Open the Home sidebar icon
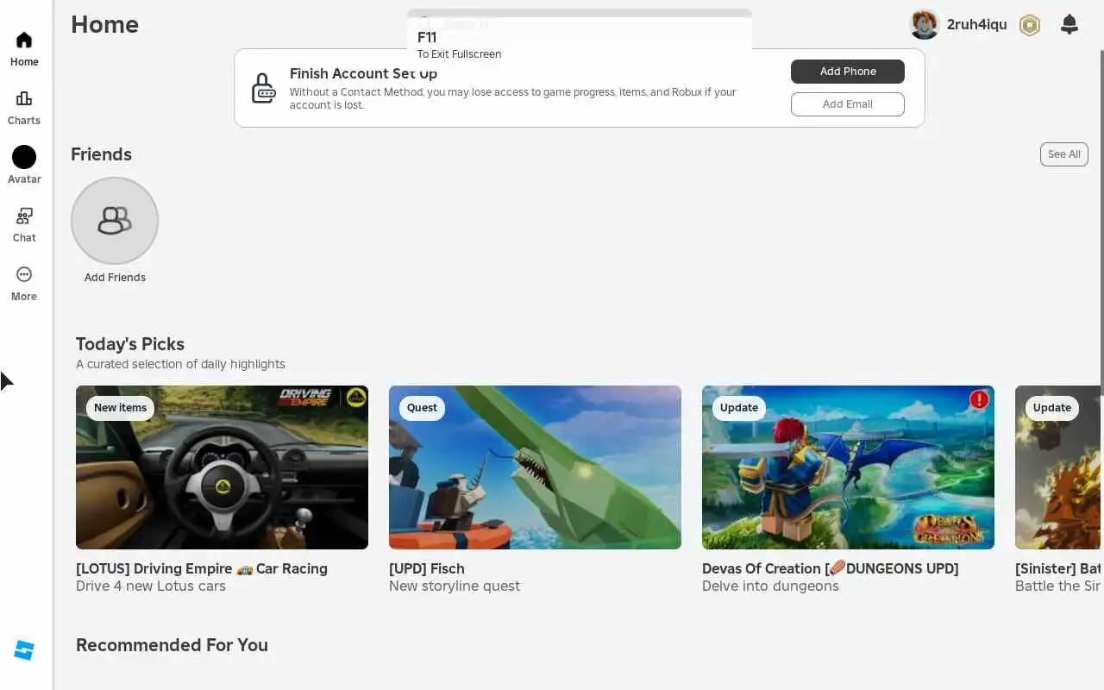This screenshot has height=690, width=1104. tap(24, 41)
